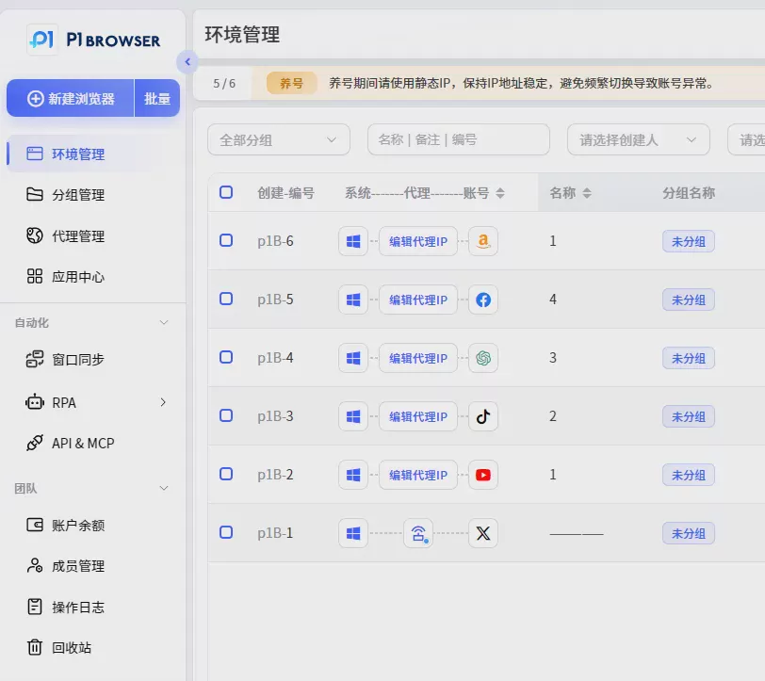Collapse the 团队 section
Viewport: 765px width, 681px height.
[164, 488]
